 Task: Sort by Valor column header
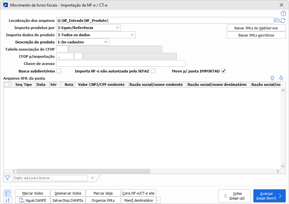[x=81, y=85]
